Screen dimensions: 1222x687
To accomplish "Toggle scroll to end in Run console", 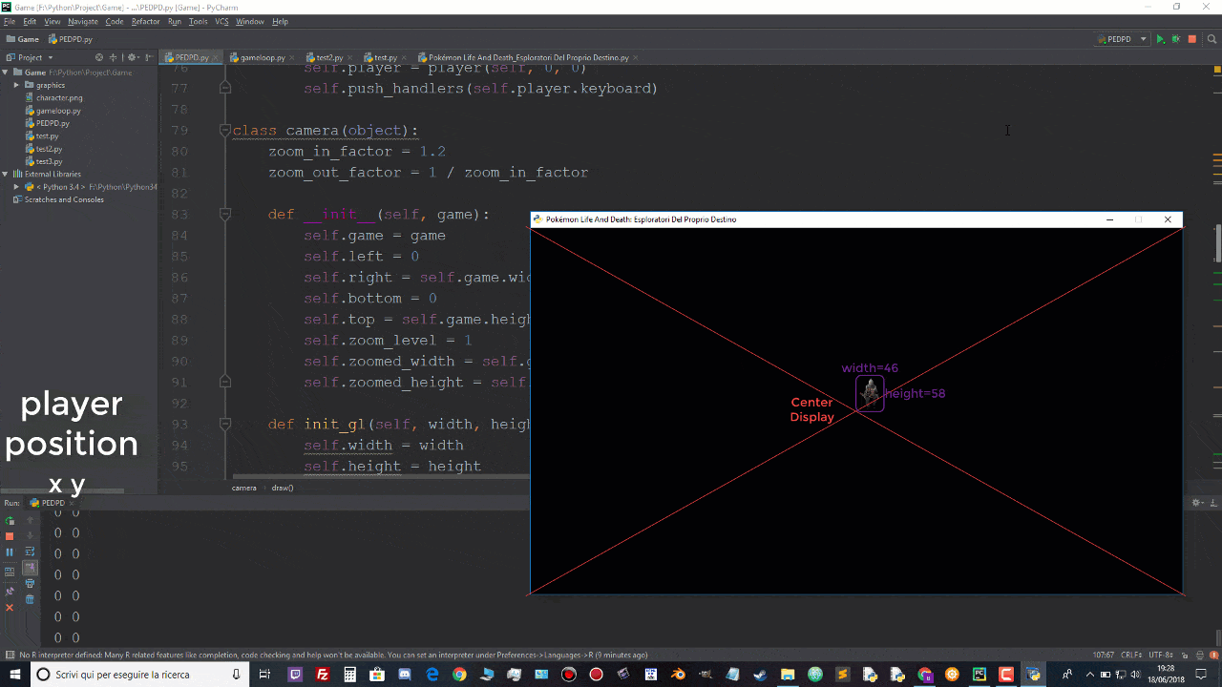I will coord(30,568).
